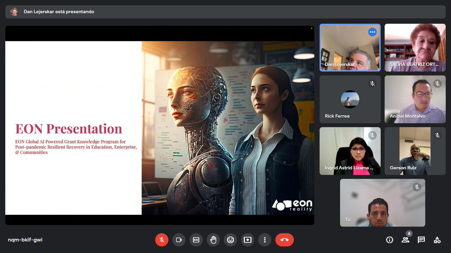
Task: Select Gerson Ruiz's video tile
Action: click(x=415, y=151)
